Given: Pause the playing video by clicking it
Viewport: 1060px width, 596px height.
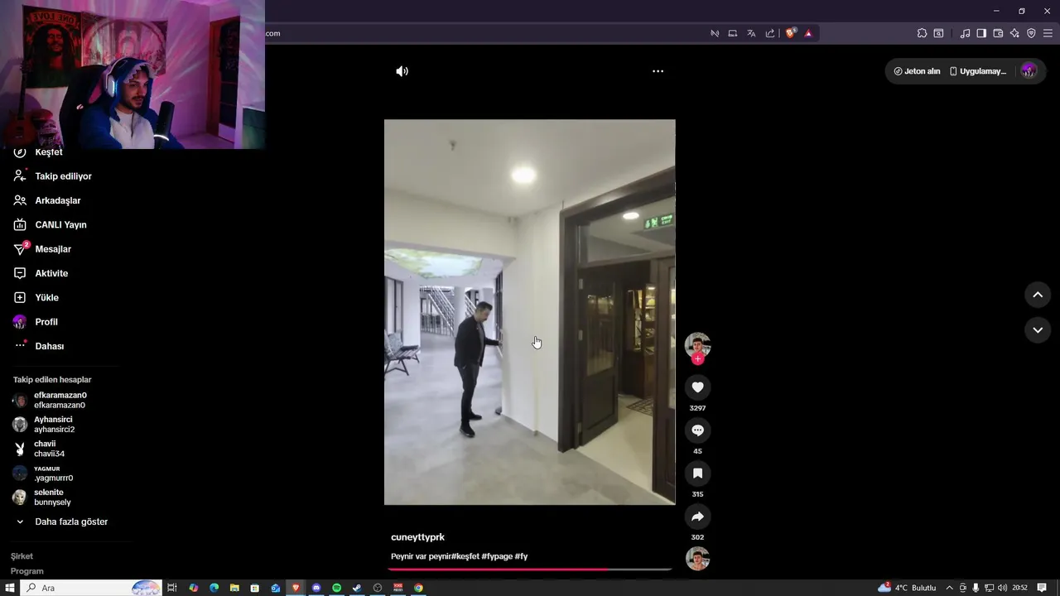Looking at the screenshot, I should coord(530,312).
